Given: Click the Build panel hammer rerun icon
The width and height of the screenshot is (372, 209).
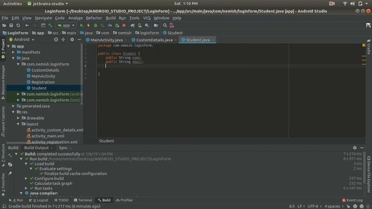Looking at the screenshot, I should 10,156.
